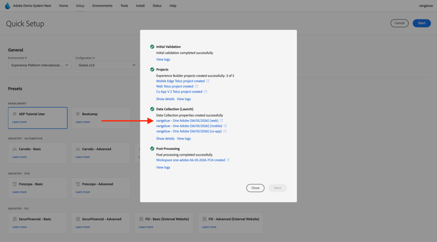This screenshot has width=437, height=242.
Task: Click Learn more under Bootcamp
Action: click(x=83, y=122)
